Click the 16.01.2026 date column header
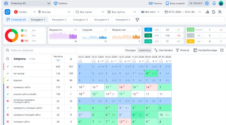 [84, 57]
